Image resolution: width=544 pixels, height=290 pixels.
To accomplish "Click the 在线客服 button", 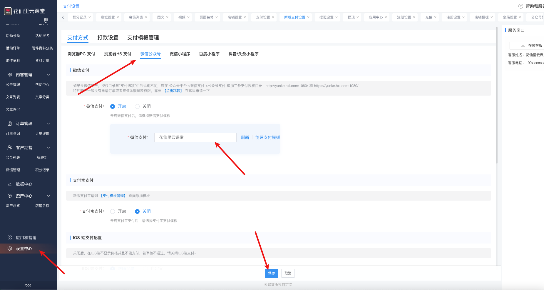I will point(527,46).
